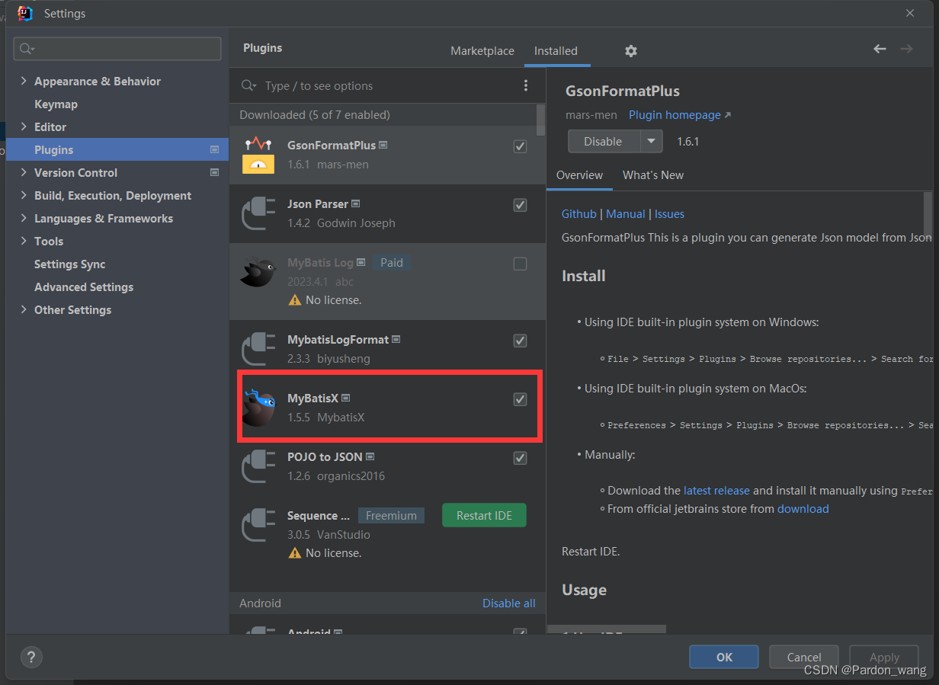Switch to the Installed tab
939x685 pixels.
pyautogui.click(x=556, y=51)
